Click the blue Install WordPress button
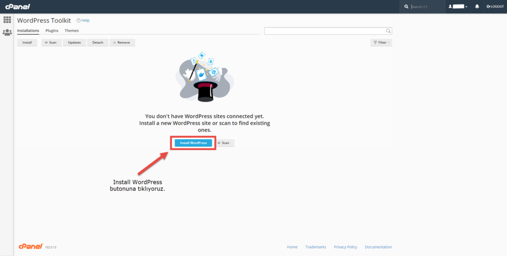Viewport: 507px width, 256px height. pos(193,143)
